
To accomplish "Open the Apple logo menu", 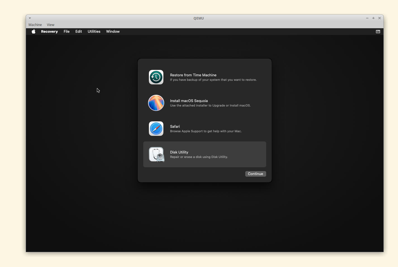I will coord(34,32).
